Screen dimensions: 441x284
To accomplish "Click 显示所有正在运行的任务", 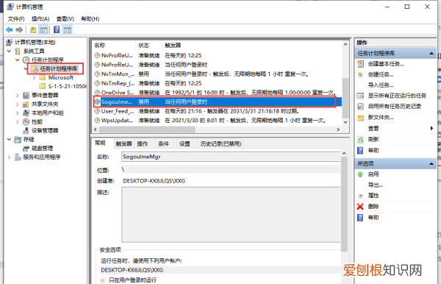I will [397, 96].
